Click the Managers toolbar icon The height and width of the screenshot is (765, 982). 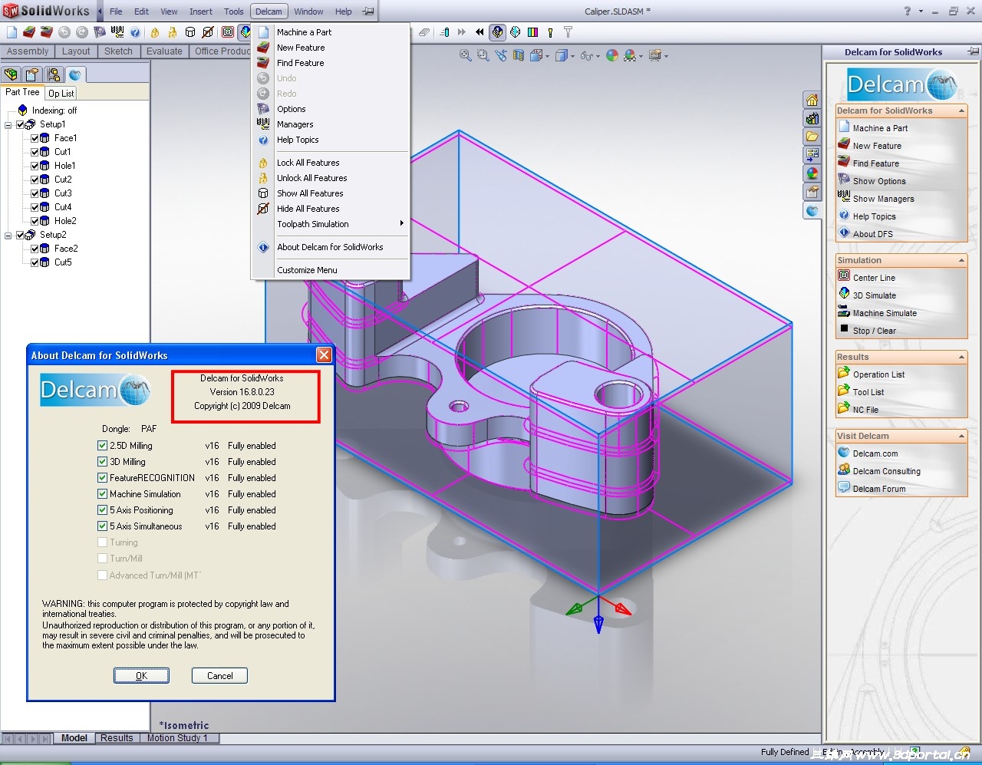(x=117, y=32)
